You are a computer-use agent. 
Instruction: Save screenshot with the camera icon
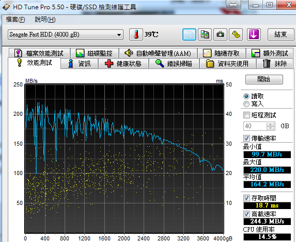(220, 34)
